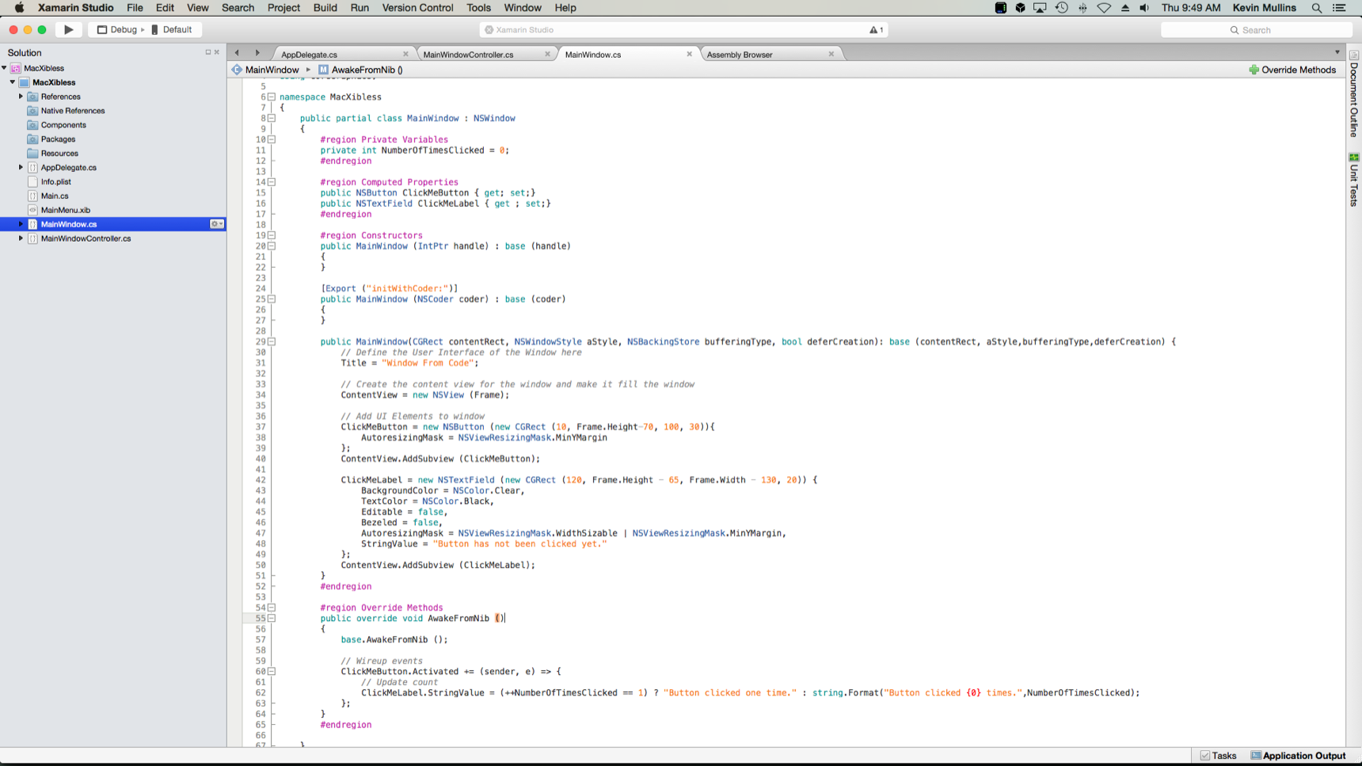Expand the MainWindowController.cs tree node
Screen dimensions: 1362x766
coord(21,238)
